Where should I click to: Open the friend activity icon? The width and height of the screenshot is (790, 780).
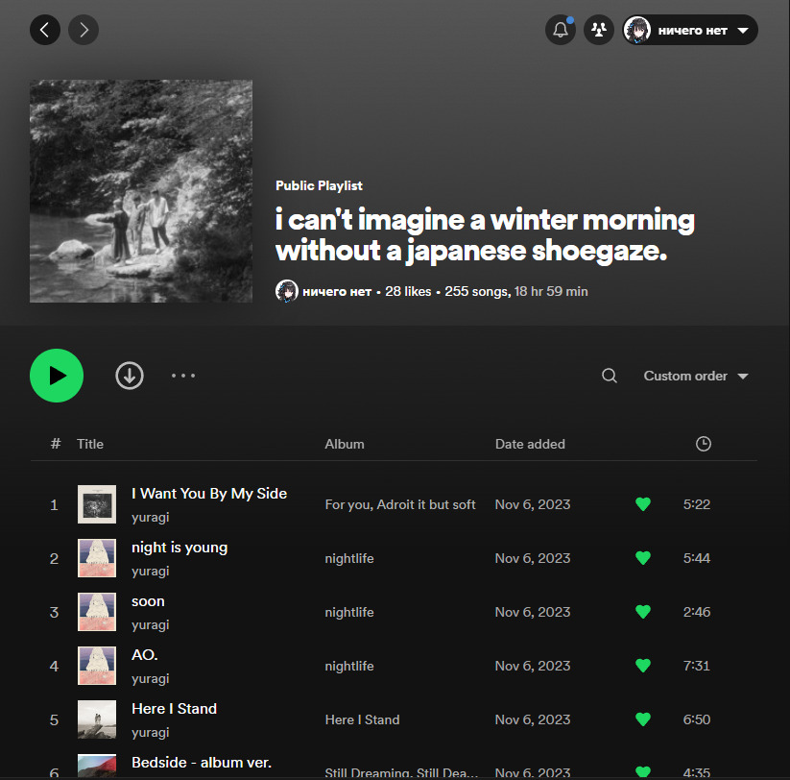click(599, 30)
